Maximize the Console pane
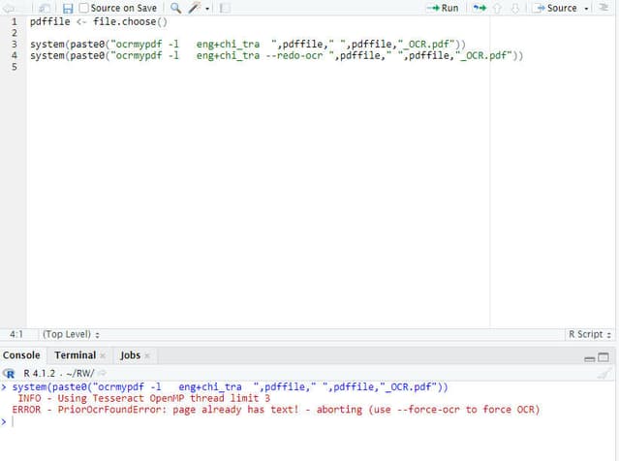The width and height of the screenshot is (619, 461). pos(604,356)
